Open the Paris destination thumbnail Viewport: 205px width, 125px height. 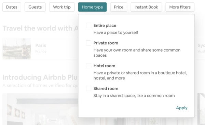tap(17, 49)
